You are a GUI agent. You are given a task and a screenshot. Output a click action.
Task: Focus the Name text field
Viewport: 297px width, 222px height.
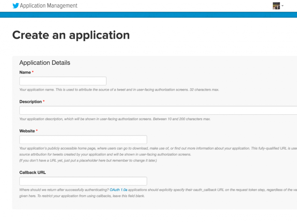coord(63,81)
